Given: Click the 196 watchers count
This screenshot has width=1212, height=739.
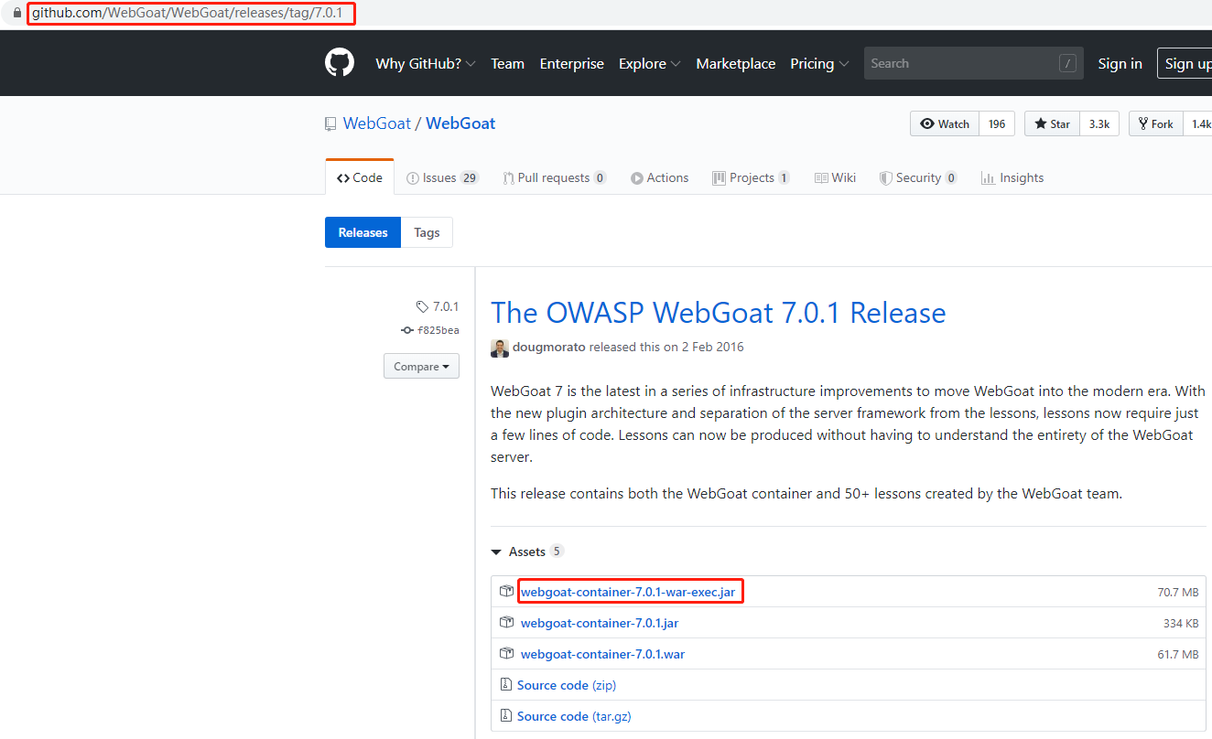Looking at the screenshot, I should 997,123.
